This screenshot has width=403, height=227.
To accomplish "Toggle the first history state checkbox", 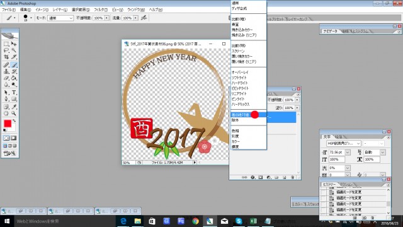I will coord(324,192).
